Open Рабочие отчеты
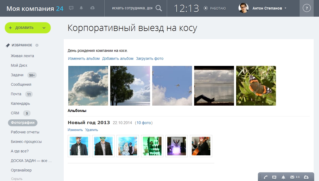The image size is (319, 181). tap(25, 132)
